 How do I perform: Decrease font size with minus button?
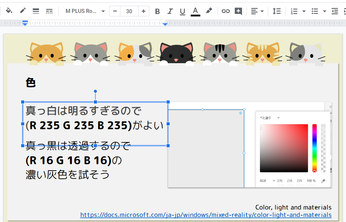pyautogui.click(x=115, y=11)
